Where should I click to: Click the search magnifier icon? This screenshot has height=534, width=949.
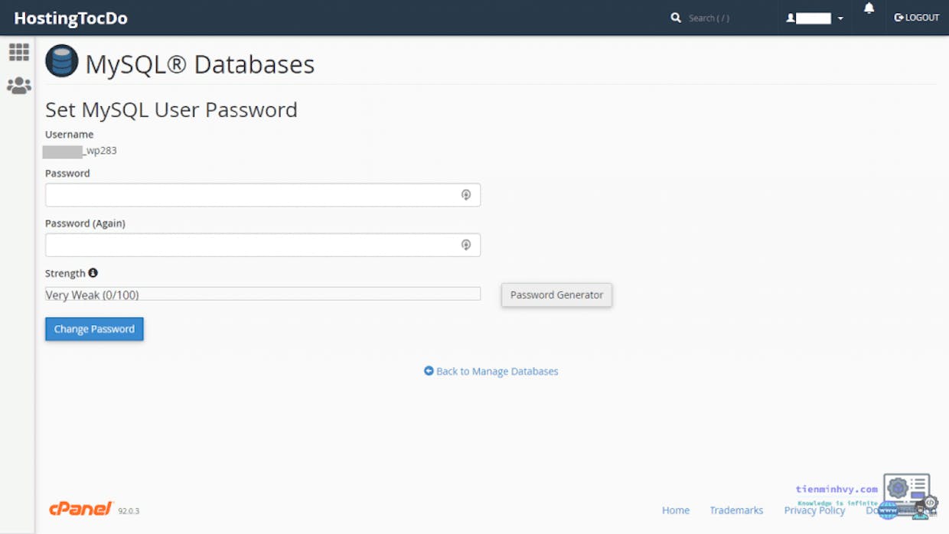676,18
